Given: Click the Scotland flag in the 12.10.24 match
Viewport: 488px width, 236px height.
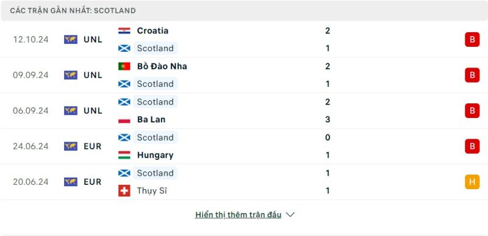Looking at the screenshot, I should (x=124, y=48).
